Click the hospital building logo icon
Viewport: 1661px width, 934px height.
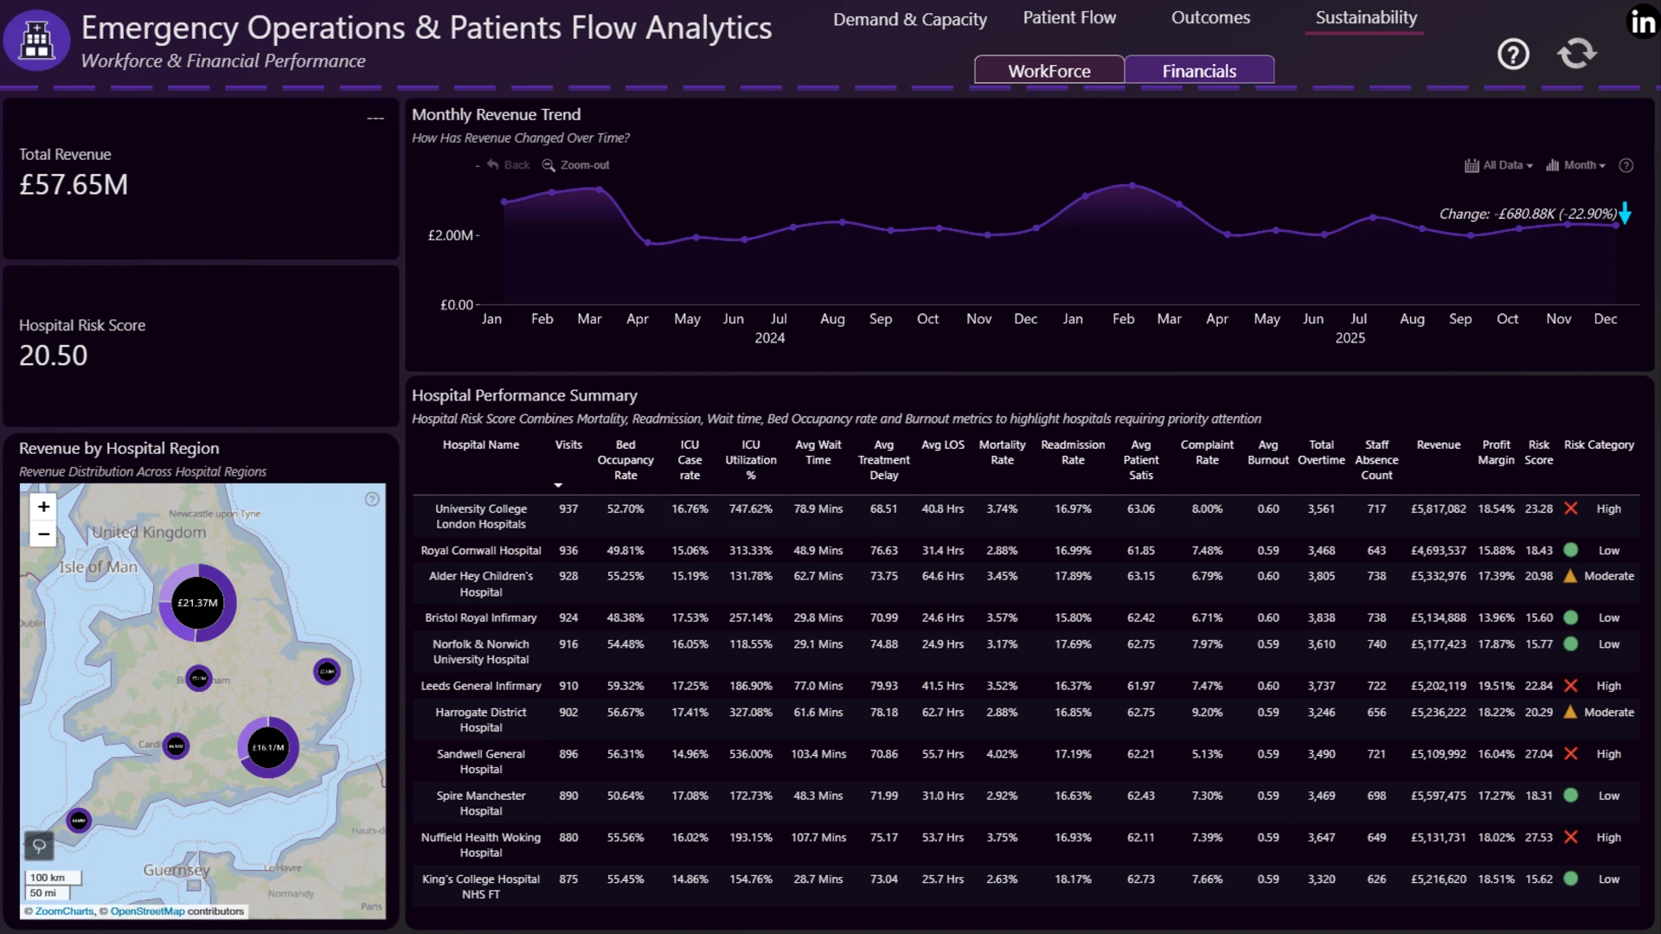coord(36,40)
